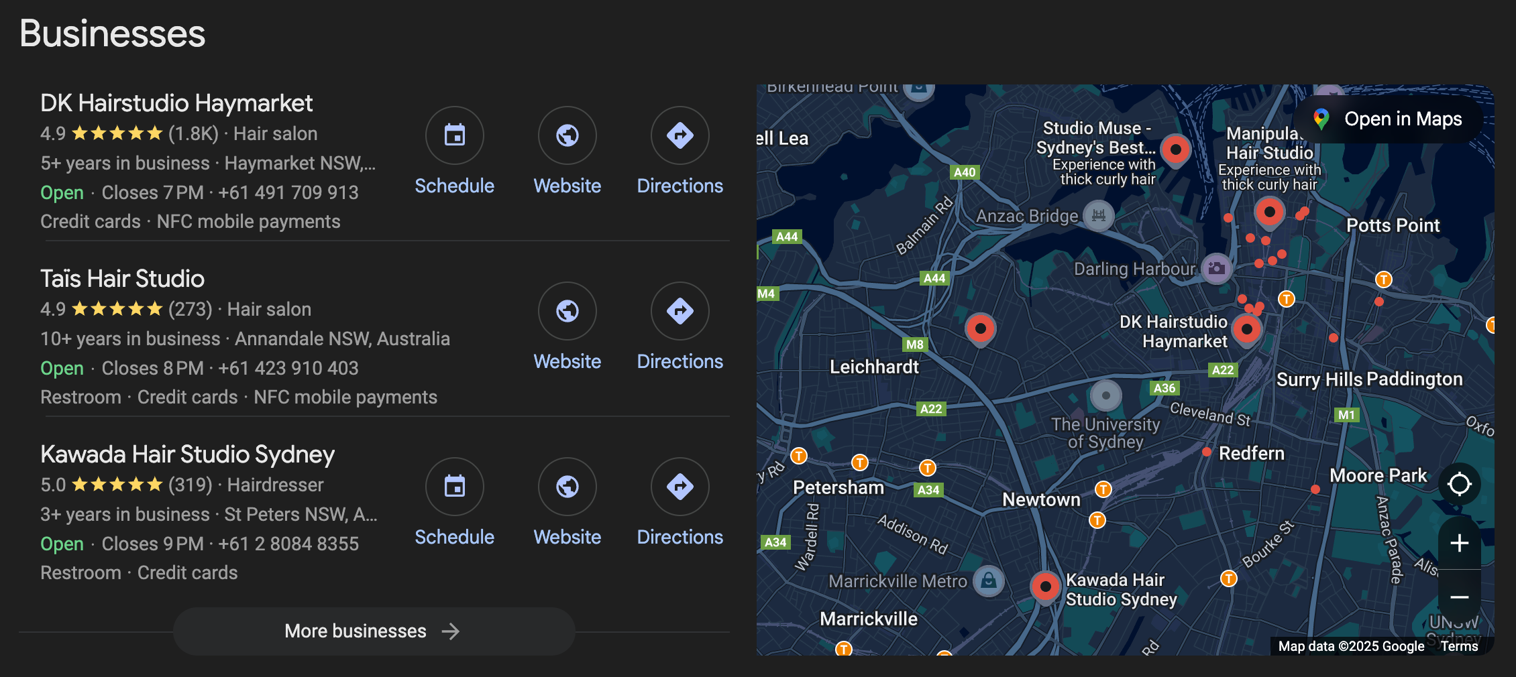Image resolution: width=1516 pixels, height=677 pixels.
Task: Open Taïs Hair Studio business title
Action: click(122, 279)
